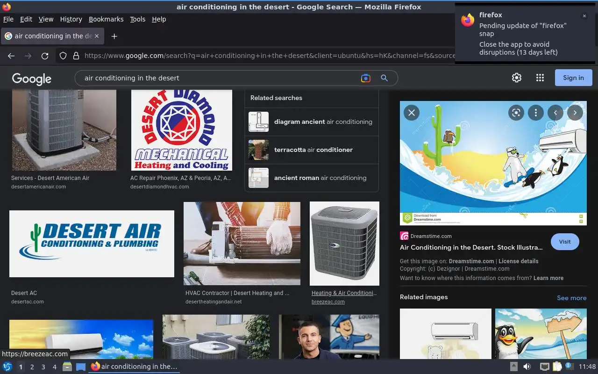
Task: Show site security padlock info
Action: (x=76, y=56)
